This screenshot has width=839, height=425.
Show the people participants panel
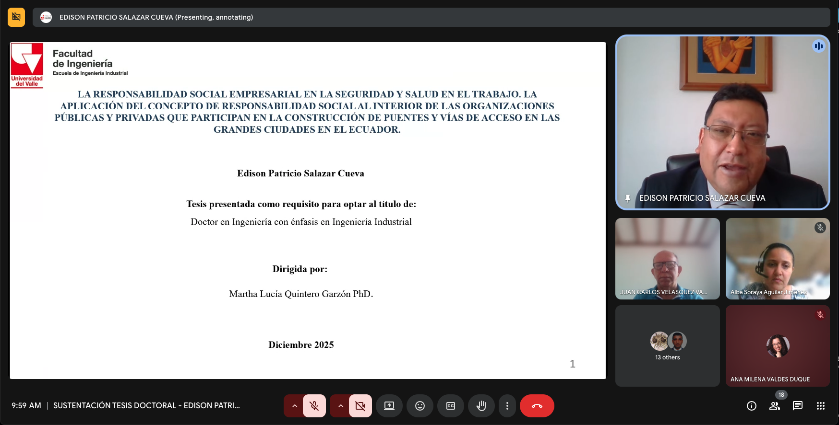[x=775, y=406]
